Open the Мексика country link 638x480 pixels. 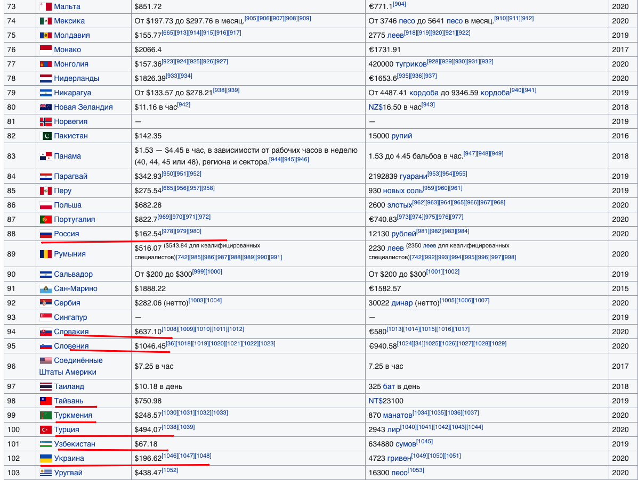pos(70,21)
